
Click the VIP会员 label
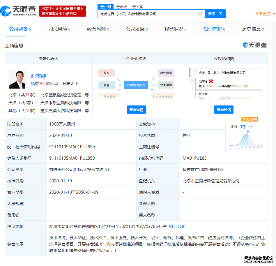263,14
